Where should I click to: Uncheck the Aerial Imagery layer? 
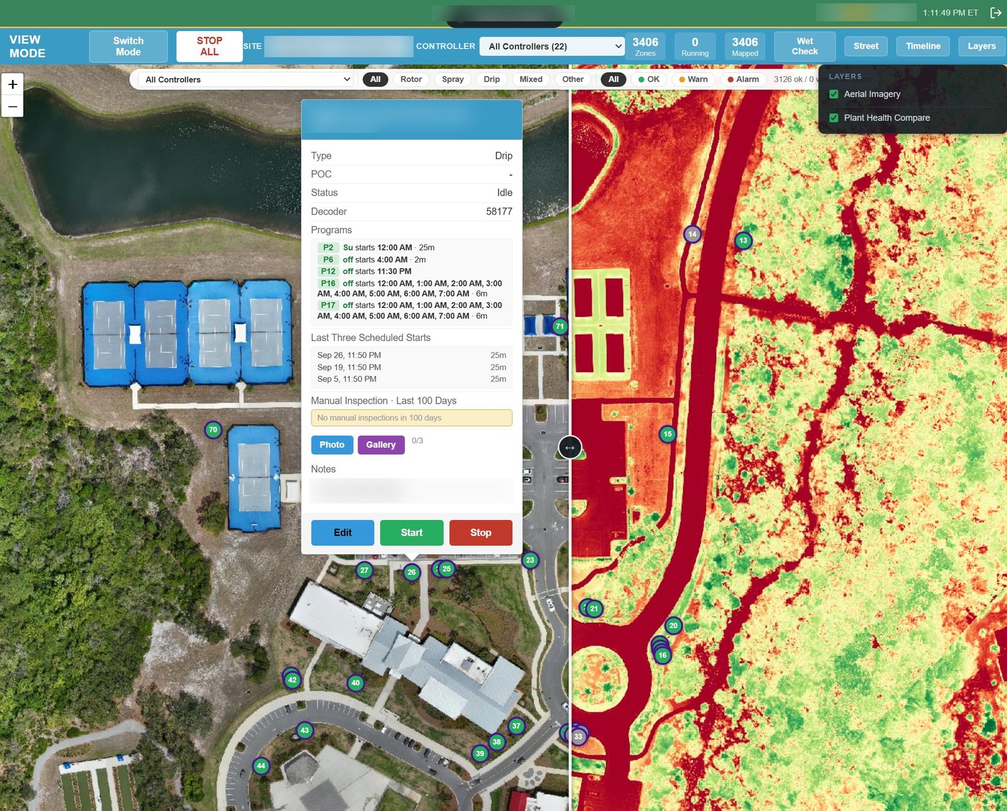click(x=834, y=94)
